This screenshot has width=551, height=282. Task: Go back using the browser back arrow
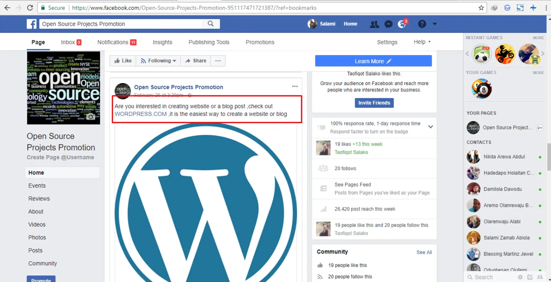point(7,8)
